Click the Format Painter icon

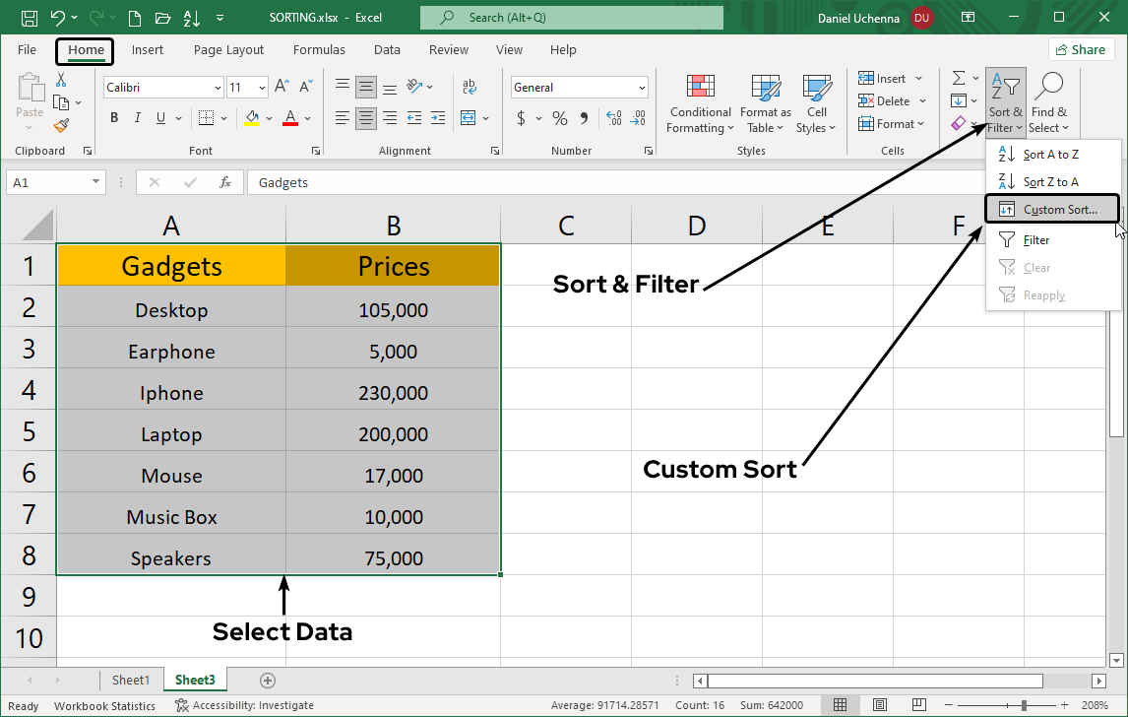61,125
